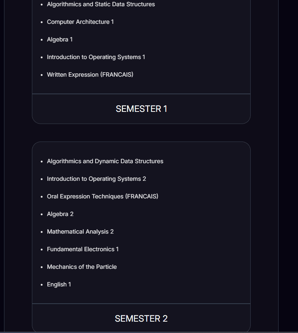Click the bullet next to English 1

(x=42, y=285)
